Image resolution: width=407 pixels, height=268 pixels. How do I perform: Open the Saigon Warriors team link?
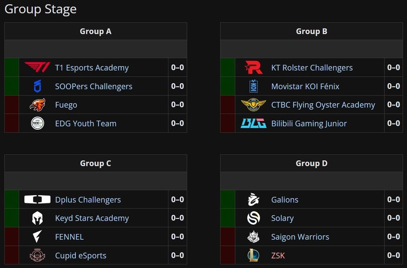pyautogui.click(x=300, y=237)
